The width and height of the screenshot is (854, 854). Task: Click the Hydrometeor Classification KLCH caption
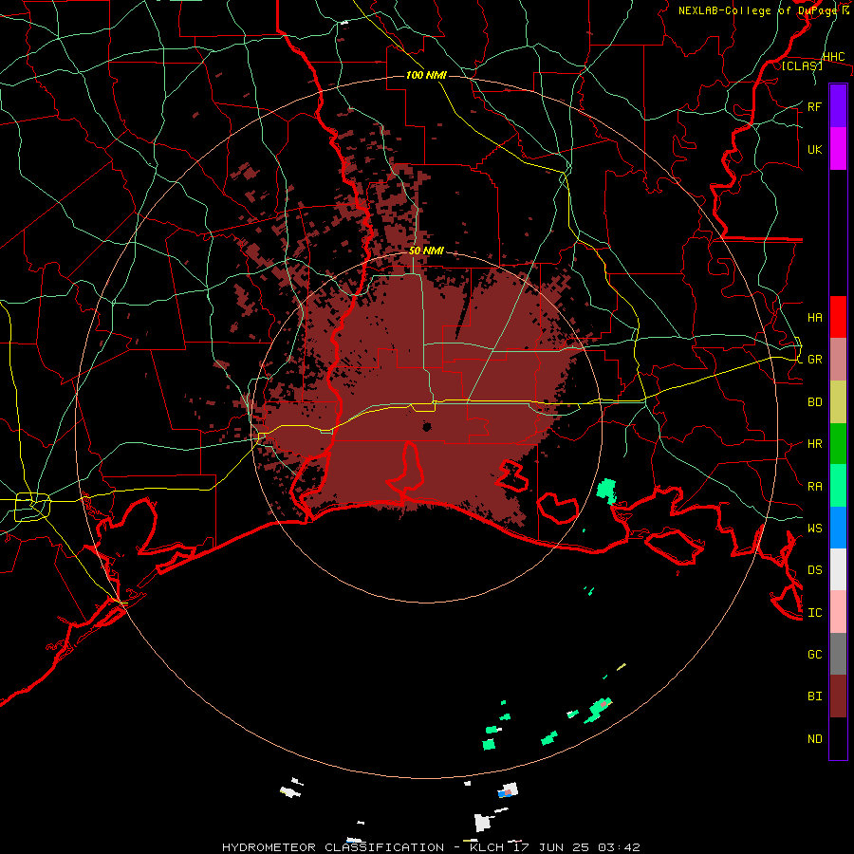(431, 847)
